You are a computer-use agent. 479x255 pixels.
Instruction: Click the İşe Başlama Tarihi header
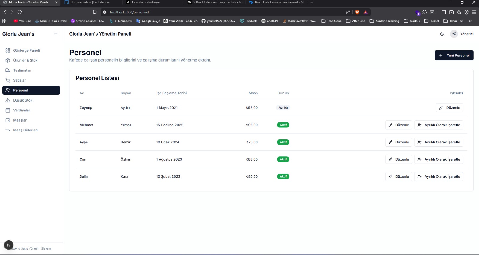coord(171,93)
